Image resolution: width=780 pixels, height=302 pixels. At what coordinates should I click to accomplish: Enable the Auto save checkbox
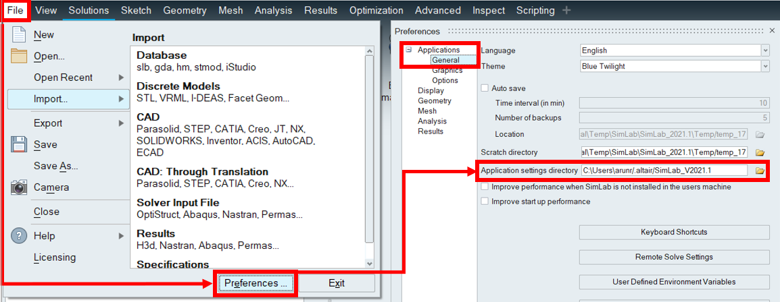(485, 88)
